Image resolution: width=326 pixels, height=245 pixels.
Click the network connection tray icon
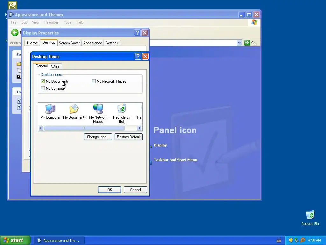(296, 241)
